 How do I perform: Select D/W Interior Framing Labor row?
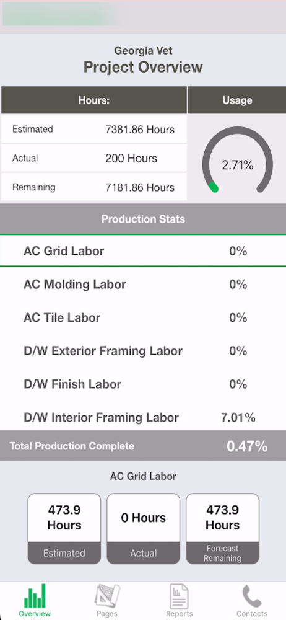(143, 417)
